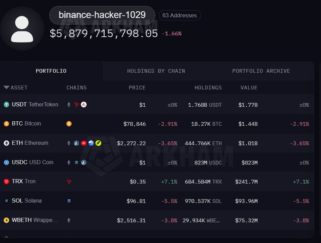321x243 pixels.
Task: Open the BTC Bitcoin asset link
Action: [x=26, y=124]
